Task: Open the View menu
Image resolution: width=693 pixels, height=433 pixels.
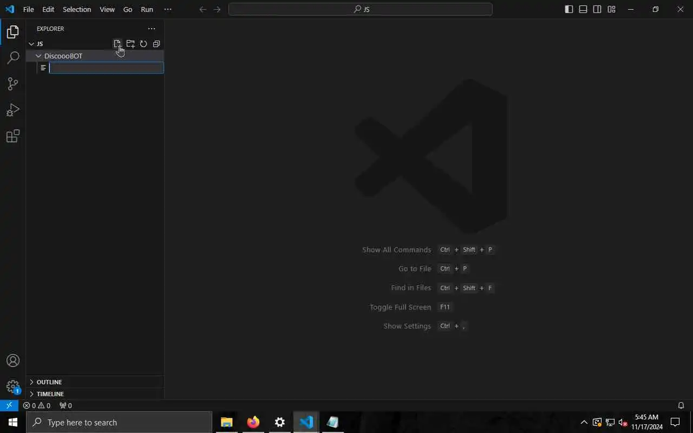Action: [x=107, y=9]
